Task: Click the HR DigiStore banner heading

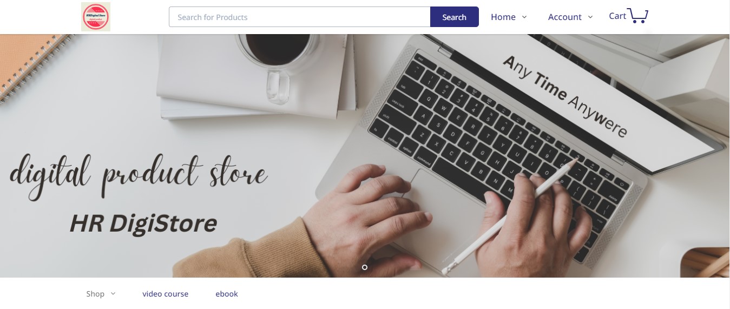Action: click(x=143, y=223)
